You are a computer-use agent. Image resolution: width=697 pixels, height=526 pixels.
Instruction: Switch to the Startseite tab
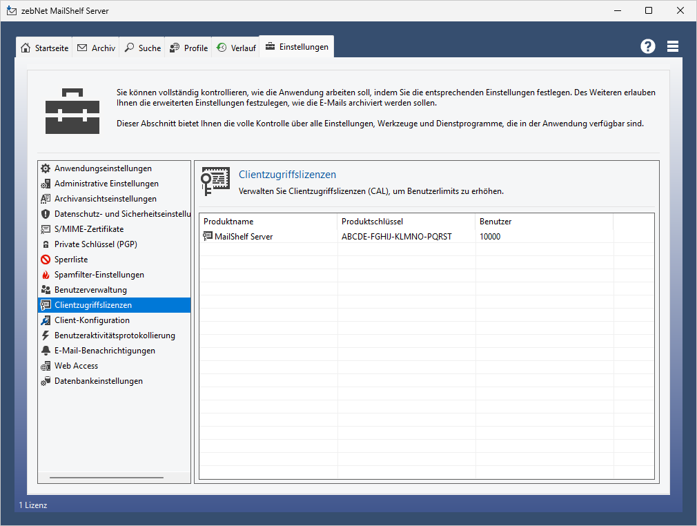click(x=45, y=48)
